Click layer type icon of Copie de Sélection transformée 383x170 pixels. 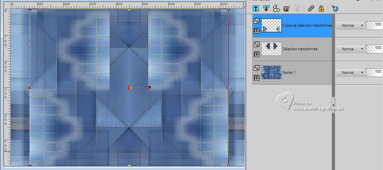[257, 21]
